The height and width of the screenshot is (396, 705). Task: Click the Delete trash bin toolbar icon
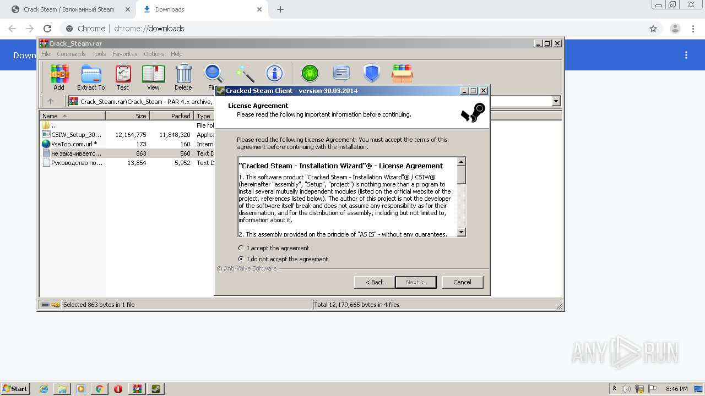183,78
